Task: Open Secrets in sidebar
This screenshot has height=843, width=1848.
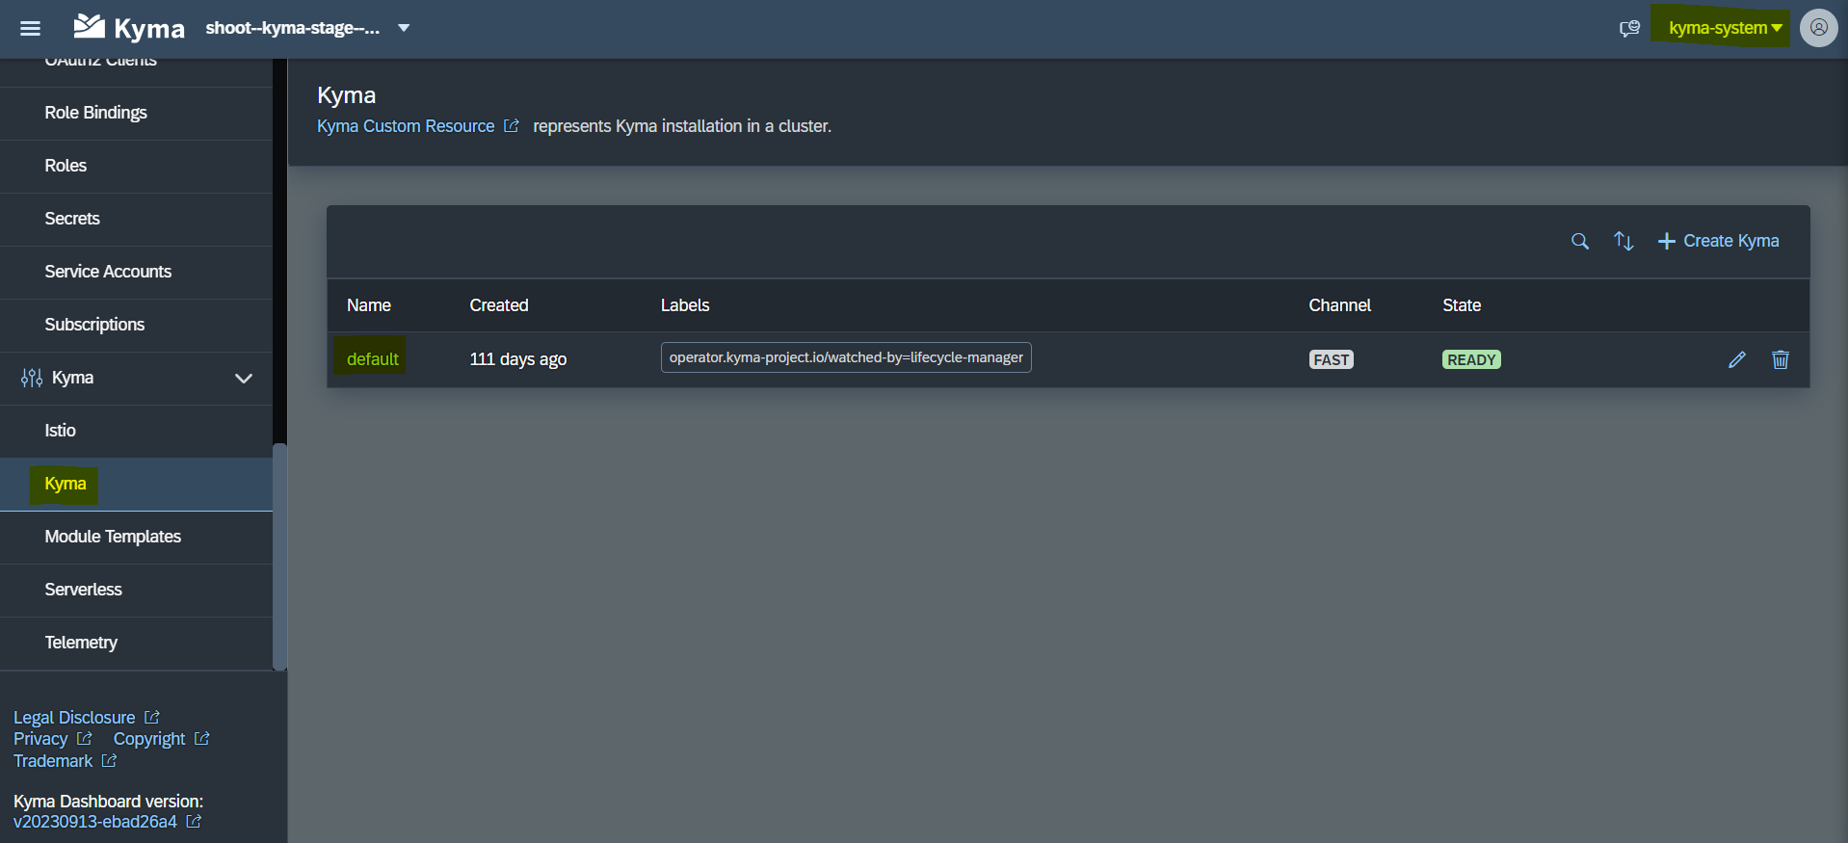Action: click(x=136, y=220)
